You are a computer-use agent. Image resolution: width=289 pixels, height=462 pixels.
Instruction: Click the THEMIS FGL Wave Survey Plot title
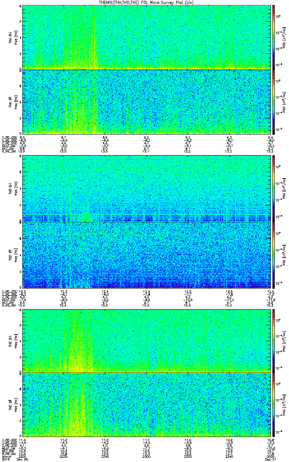coord(147,2)
